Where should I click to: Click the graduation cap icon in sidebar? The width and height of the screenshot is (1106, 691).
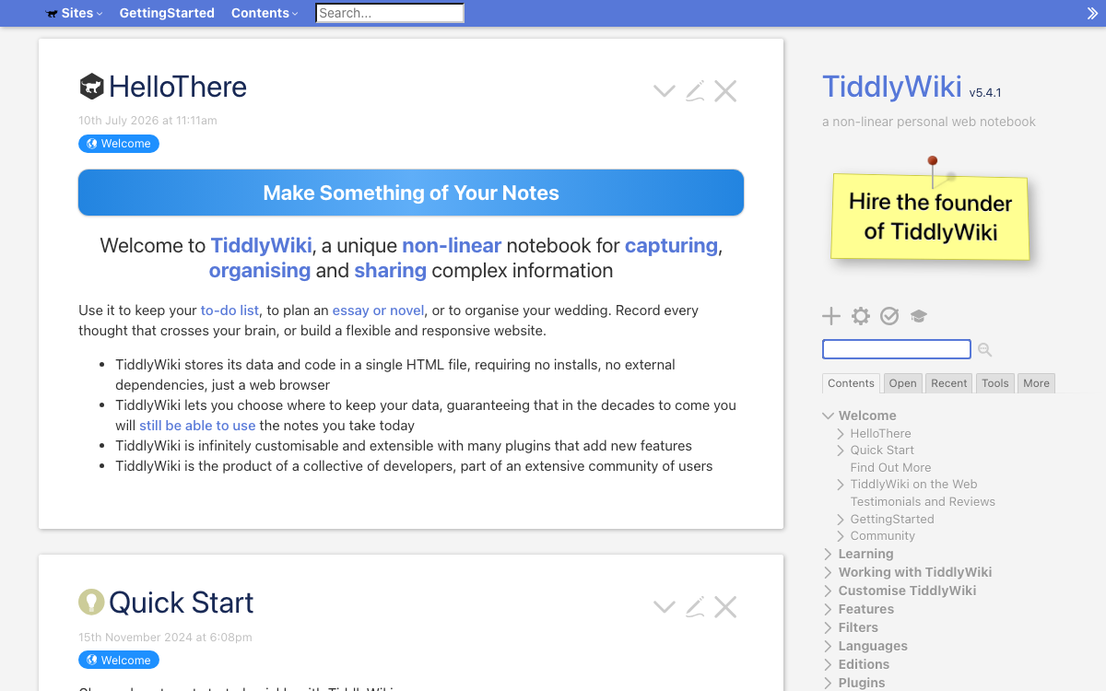pos(919,316)
